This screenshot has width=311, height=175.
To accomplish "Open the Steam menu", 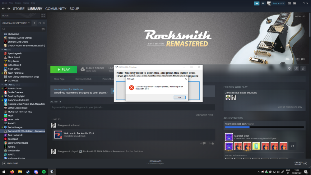I will pyautogui.click(x=5, y=3).
